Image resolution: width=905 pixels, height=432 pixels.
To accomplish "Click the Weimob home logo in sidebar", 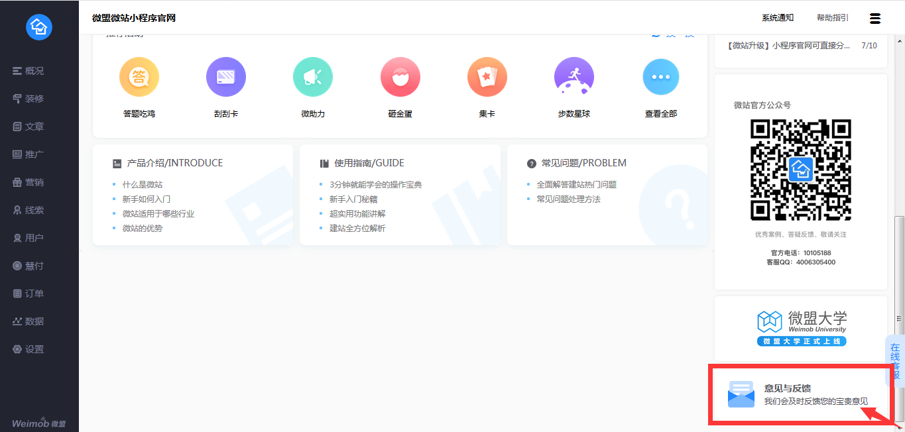I will (39, 27).
